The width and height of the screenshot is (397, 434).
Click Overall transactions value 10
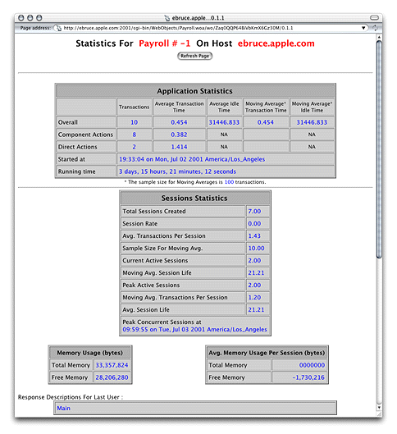[x=135, y=122]
